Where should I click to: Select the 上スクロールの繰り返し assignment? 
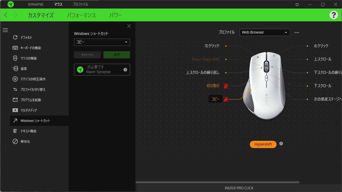click(203, 73)
